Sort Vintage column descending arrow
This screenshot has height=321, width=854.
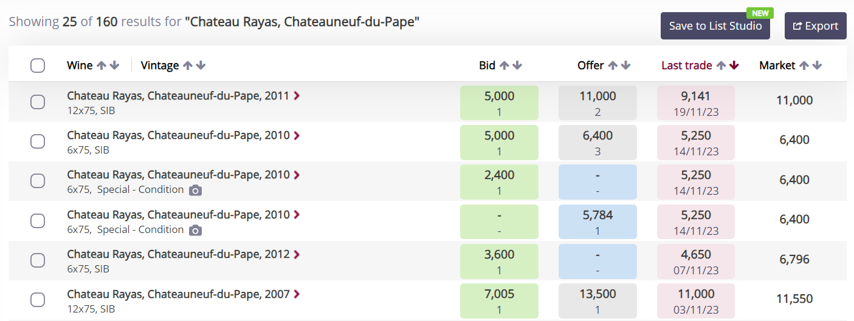(201, 66)
